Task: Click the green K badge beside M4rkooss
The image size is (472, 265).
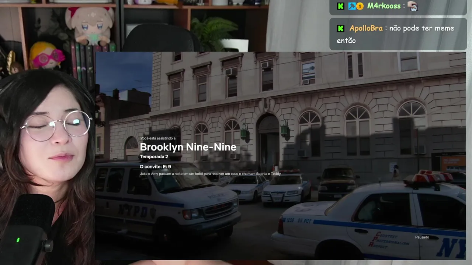Action: tap(341, 6)
